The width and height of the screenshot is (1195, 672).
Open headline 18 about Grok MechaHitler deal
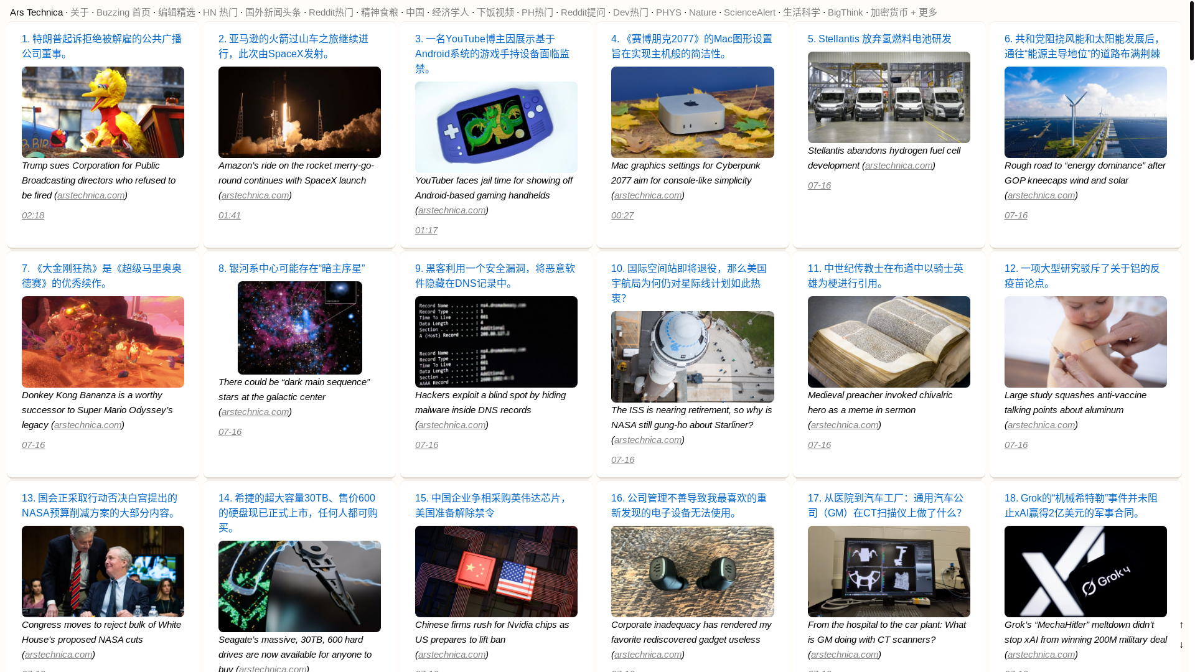[1081, 505]
